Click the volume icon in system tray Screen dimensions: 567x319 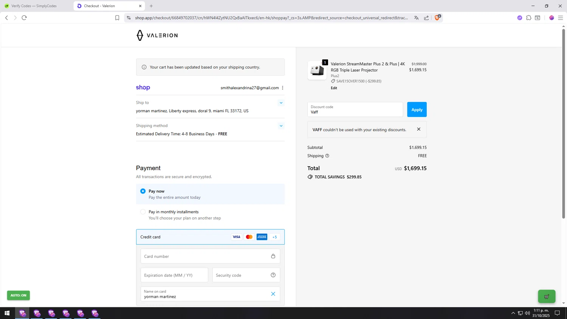527,313
